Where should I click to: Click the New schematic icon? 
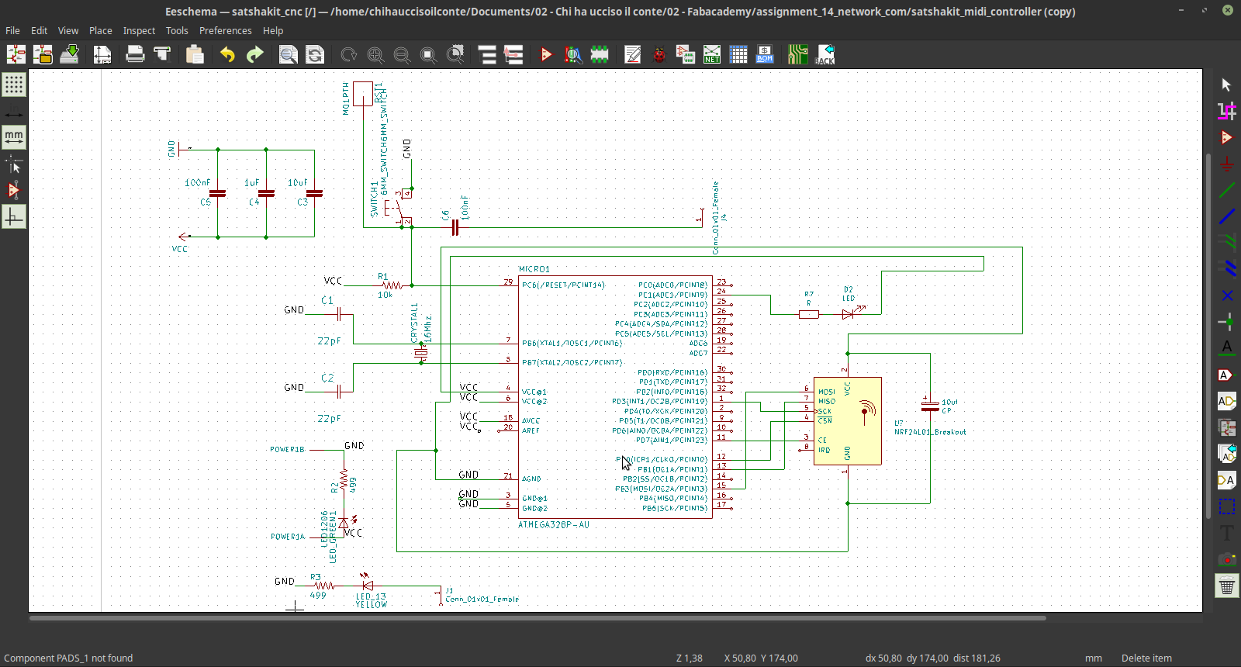coord(16,54)
